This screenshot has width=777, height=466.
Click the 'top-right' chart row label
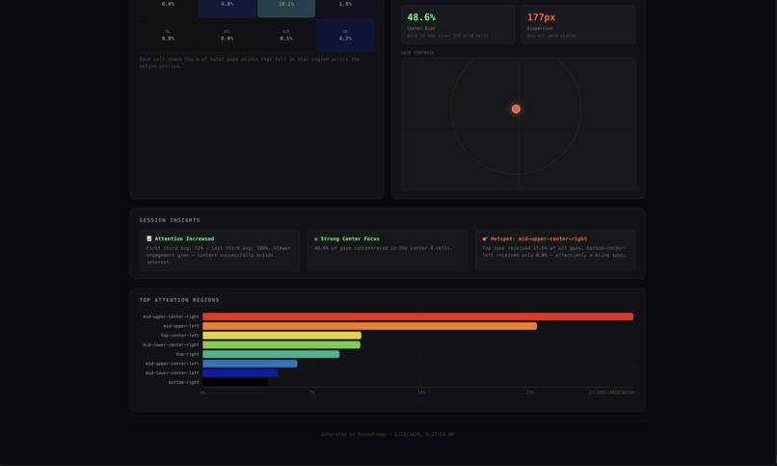187,354
